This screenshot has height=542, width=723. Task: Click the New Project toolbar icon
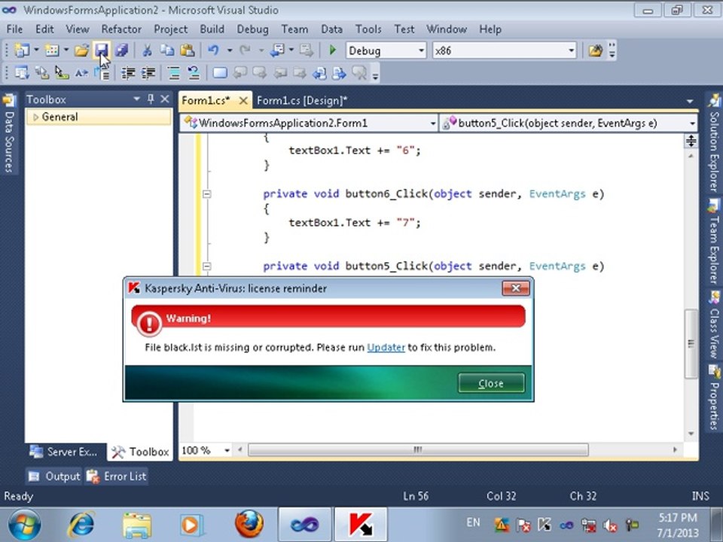click(21, 50)
